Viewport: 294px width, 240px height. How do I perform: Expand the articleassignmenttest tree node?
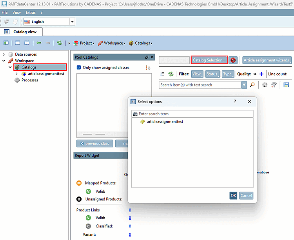(x=17, y=74)
